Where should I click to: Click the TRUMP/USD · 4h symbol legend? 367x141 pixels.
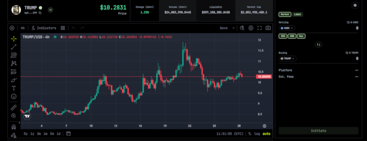pyautogui.click(x=36, y=37)
